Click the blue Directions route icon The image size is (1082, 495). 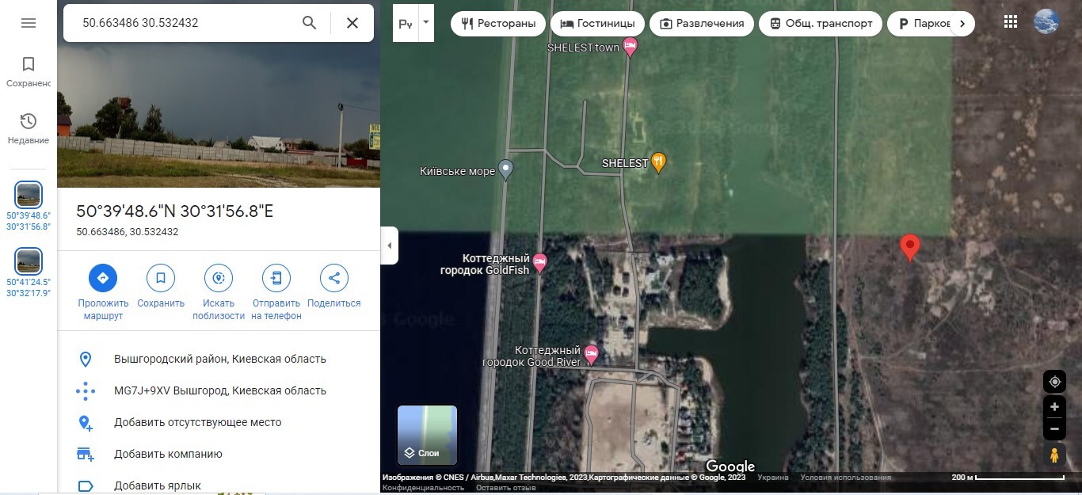click(x=102, y=278)
